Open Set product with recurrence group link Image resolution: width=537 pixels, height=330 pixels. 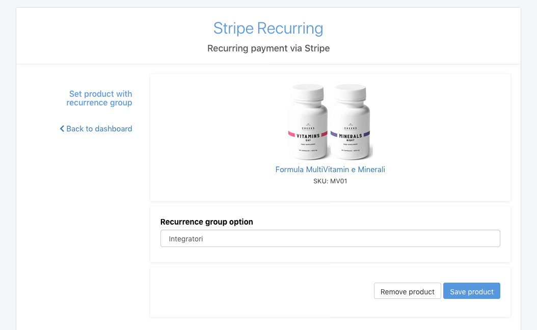click(x=99, y=98)
